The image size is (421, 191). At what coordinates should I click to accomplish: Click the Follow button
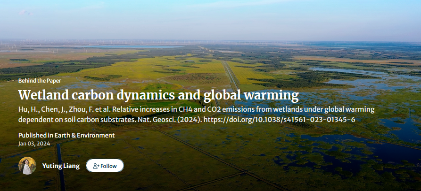pos(105,166)
